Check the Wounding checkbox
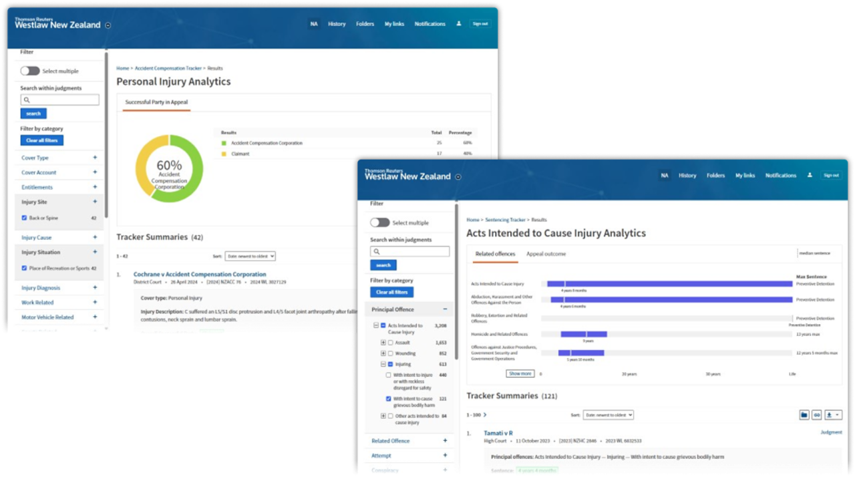The image size is (855, 481). point(390,353)
